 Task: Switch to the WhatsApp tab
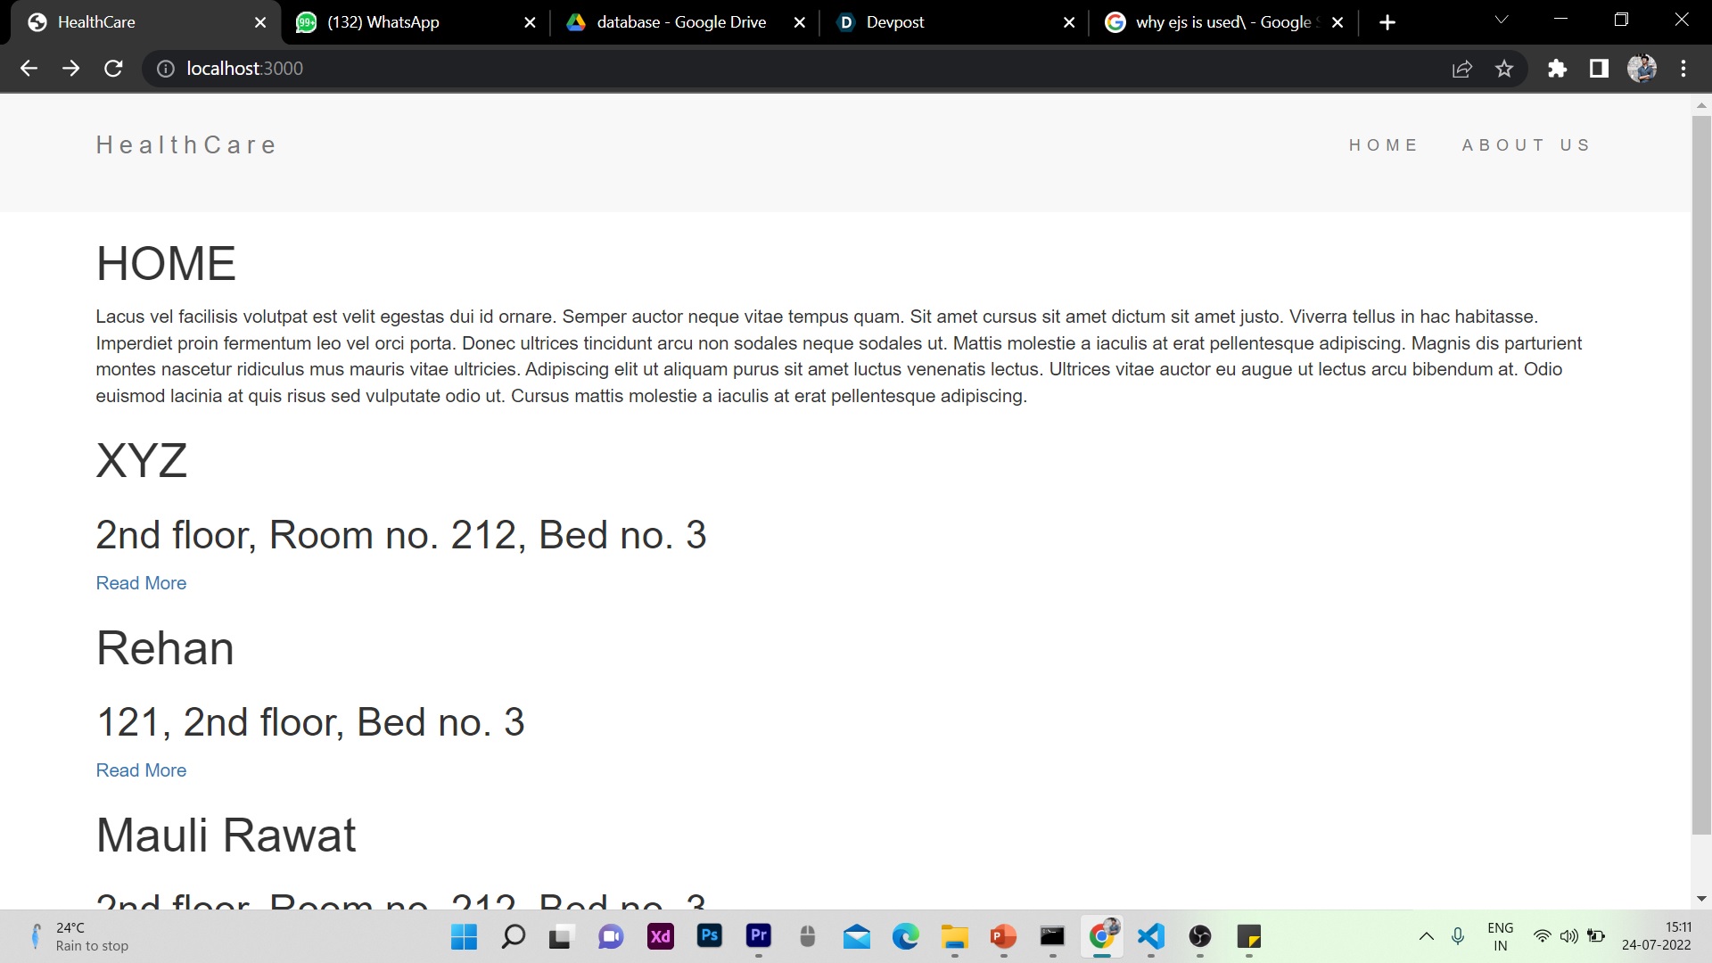[x=383, y=22]
